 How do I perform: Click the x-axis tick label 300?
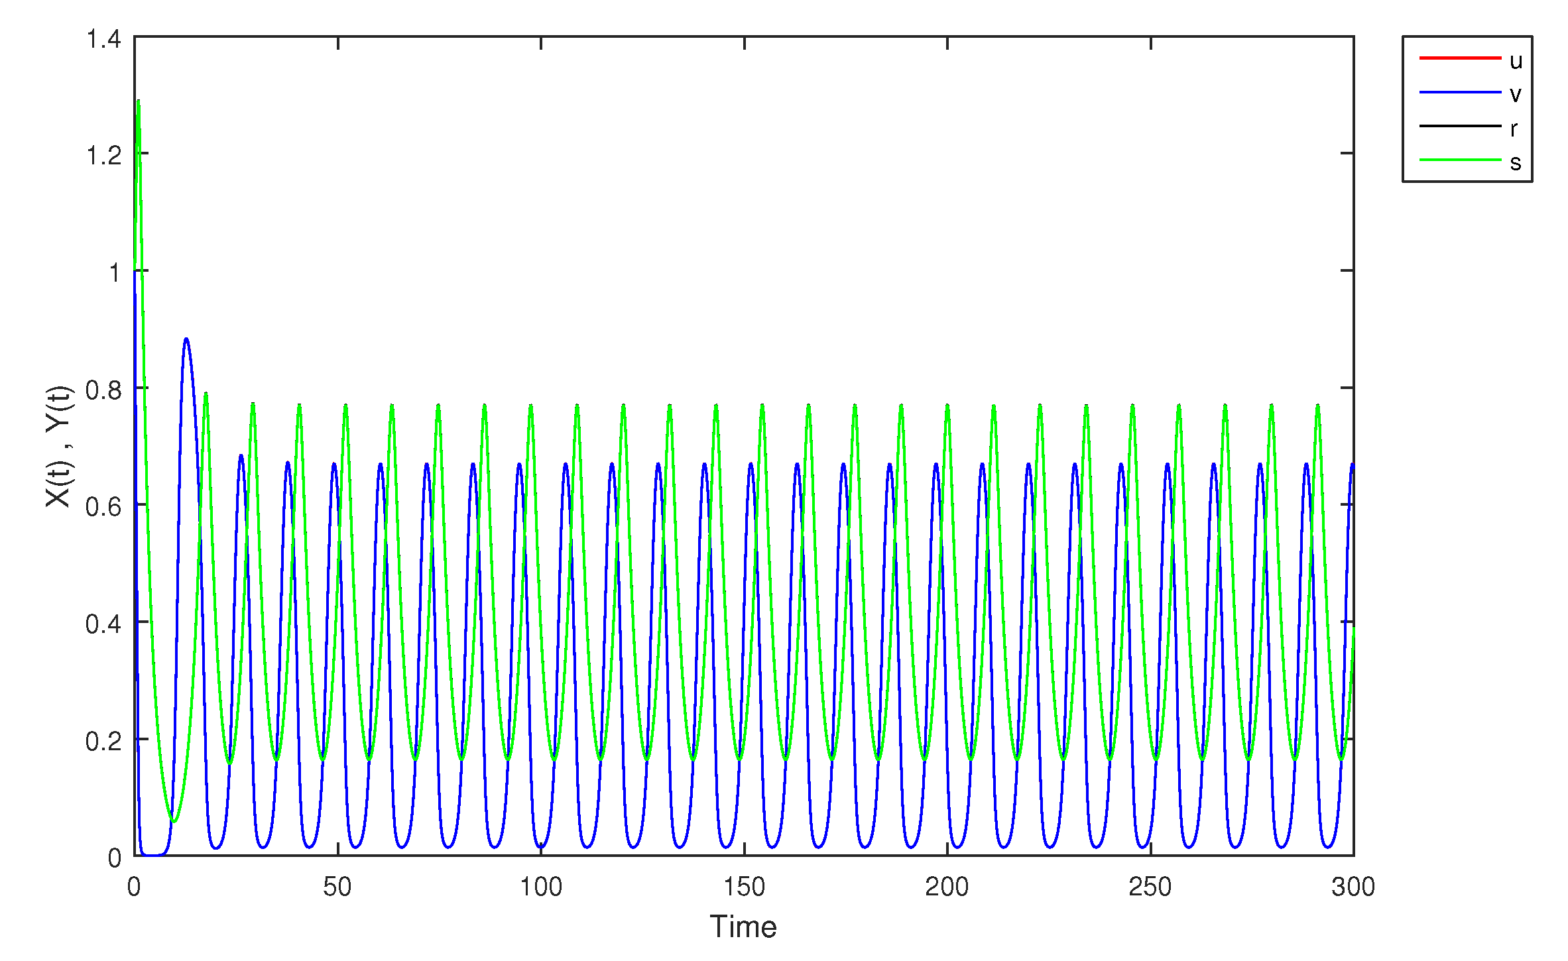tap(1353, 887)
